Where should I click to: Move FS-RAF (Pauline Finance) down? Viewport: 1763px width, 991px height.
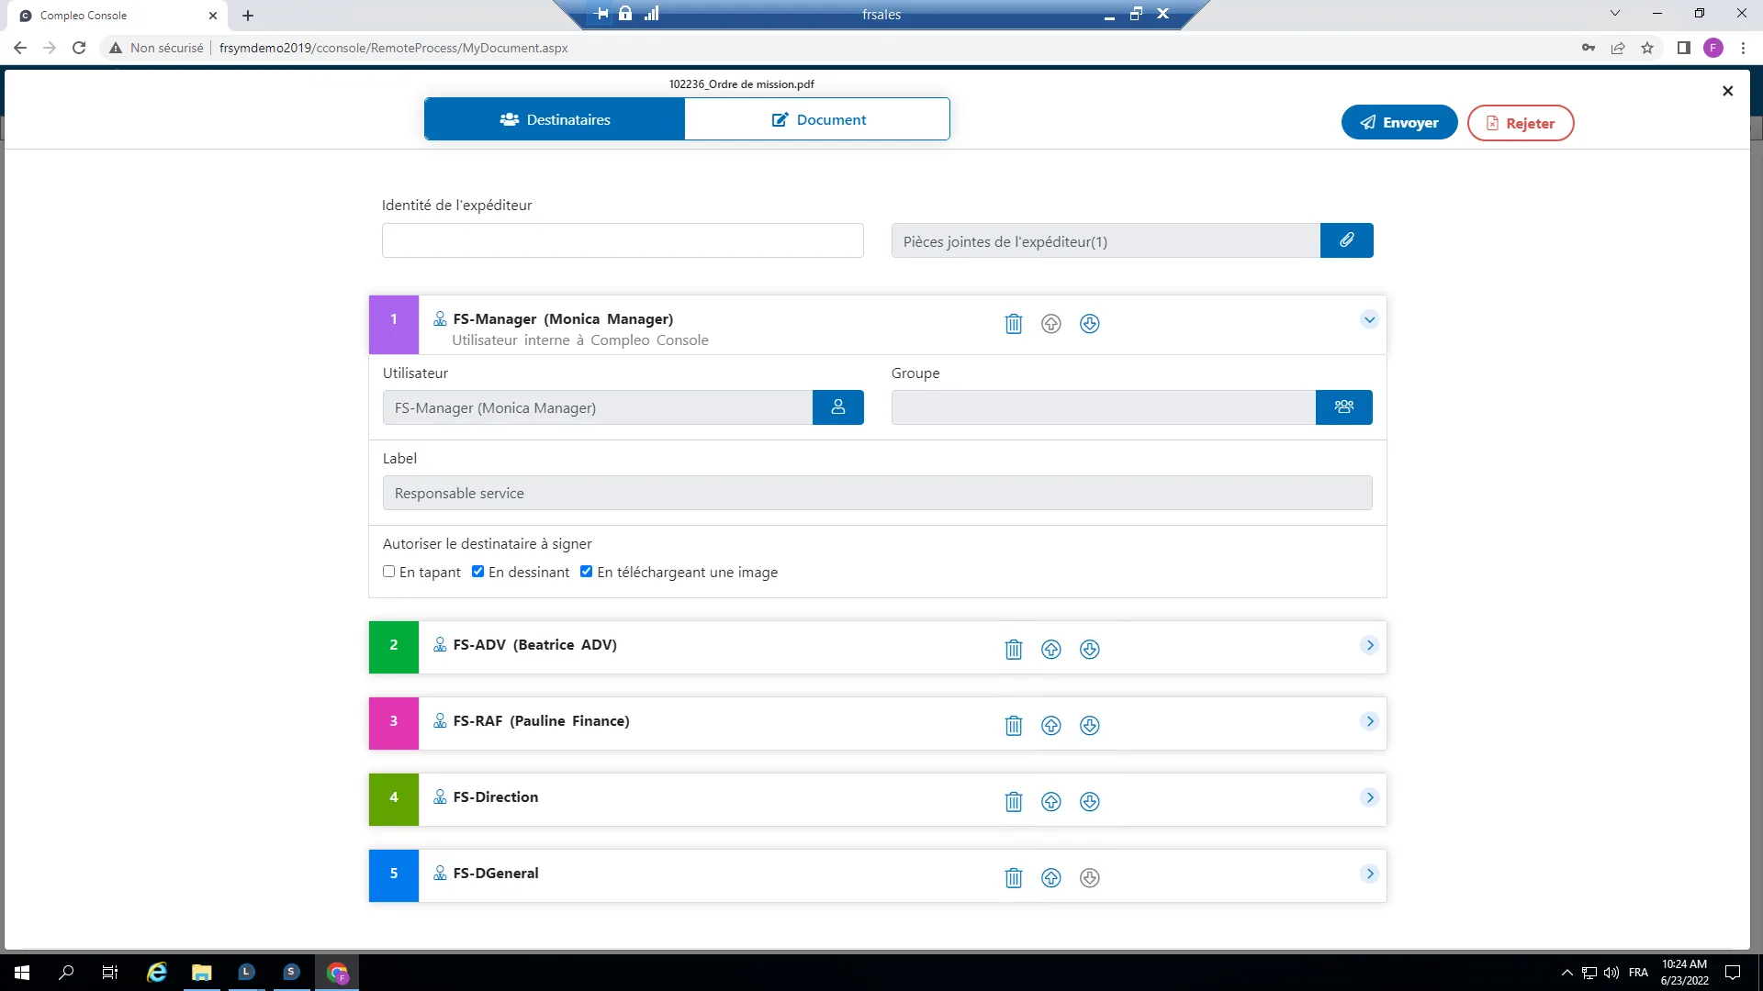[1090, 726]
